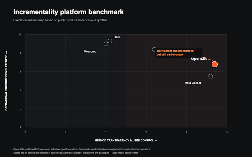The width and height of the screenshot is (252, 157).
Task: Click the footnote line starting 'OpenLift is positioned'
Action: (82, 149)
